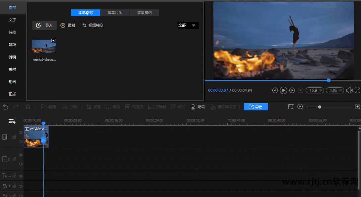Click the undo arrow icon
The width and height of the screenshot is (361, 197).
point(6,107)
